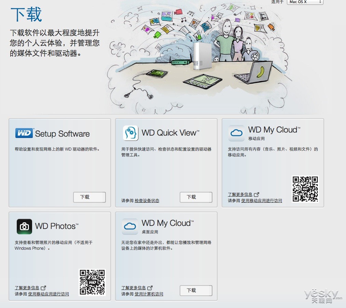The width and height of the screenshot is (346, 308).
Task: Click the text 帮助设置和发现网络上的新 WD 驱动器的软件
Action: coord(57,149)
